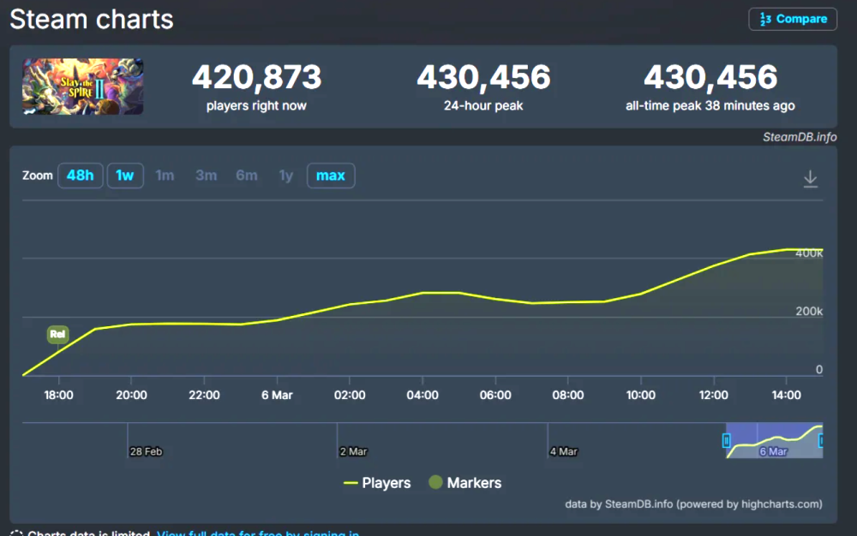
Task: Switch chart zoom to 1y
Action: (286, 176)
